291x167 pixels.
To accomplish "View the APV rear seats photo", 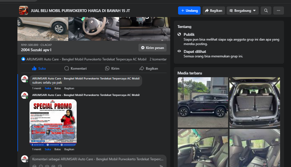I will 145,29.
